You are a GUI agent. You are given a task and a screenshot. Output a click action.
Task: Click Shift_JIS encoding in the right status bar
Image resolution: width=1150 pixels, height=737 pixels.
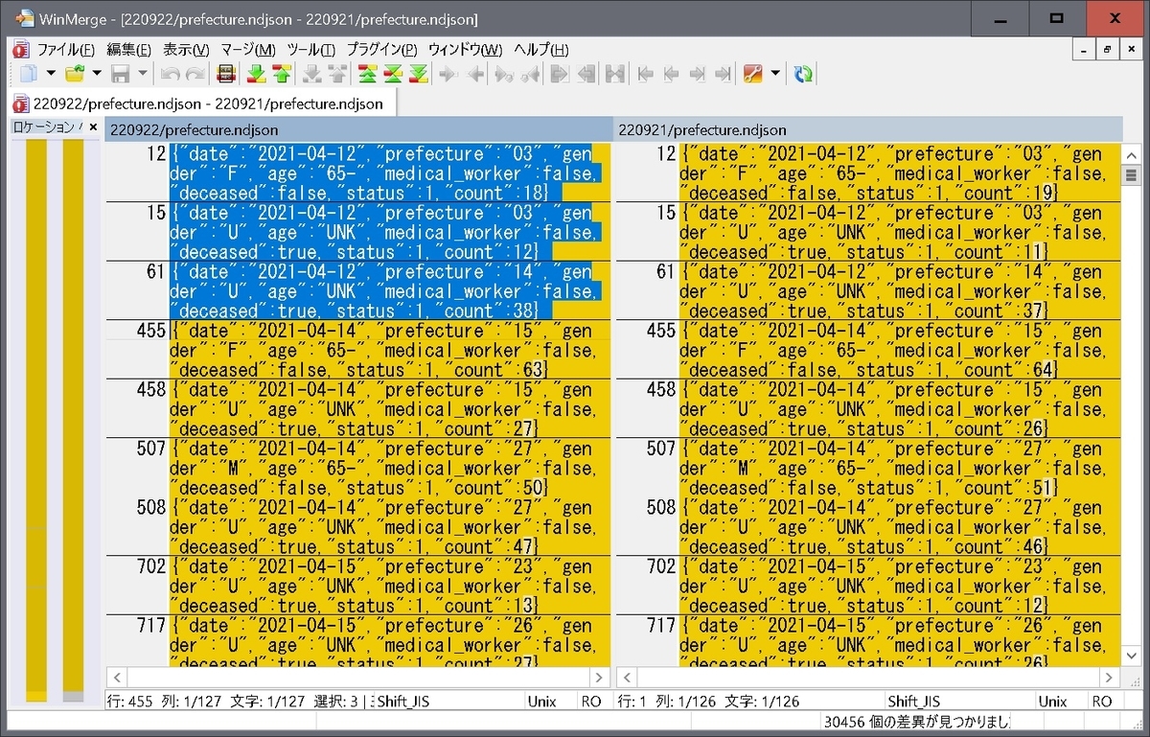tap(916, 702)
